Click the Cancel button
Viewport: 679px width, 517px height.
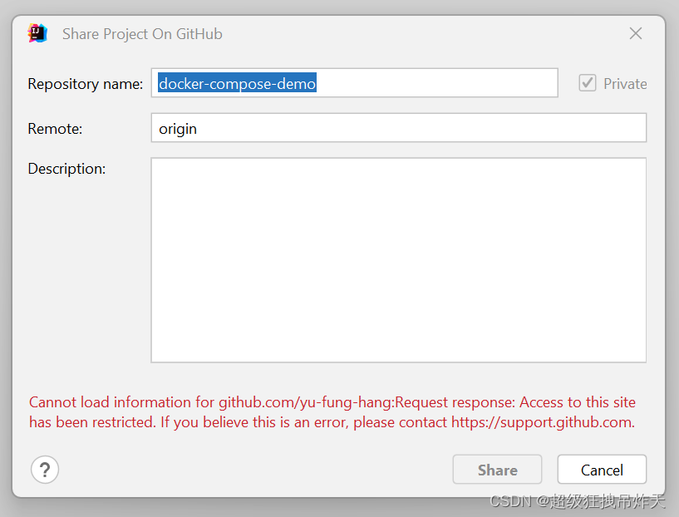602,470
